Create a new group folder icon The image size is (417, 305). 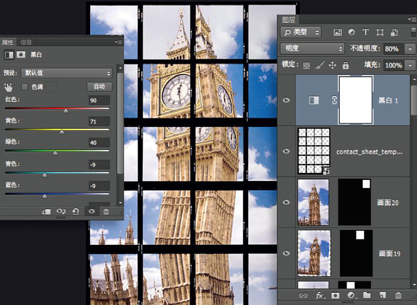point(366,295)
